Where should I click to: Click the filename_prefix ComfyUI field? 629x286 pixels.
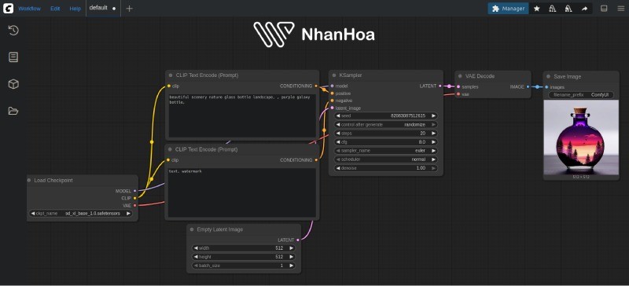pyautogui.click(x=581, y=95)
